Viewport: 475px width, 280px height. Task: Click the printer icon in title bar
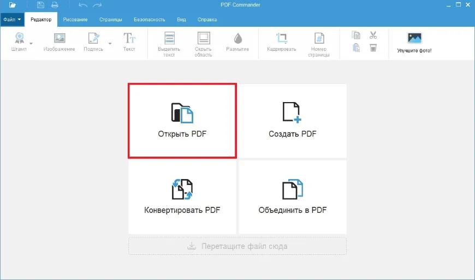55,5
